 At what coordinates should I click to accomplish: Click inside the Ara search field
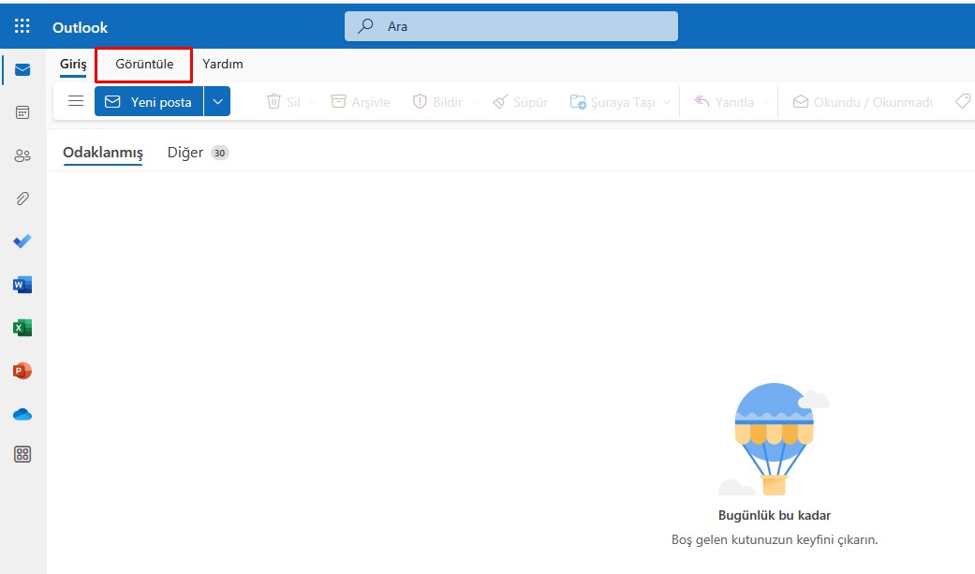coord(510,25)
